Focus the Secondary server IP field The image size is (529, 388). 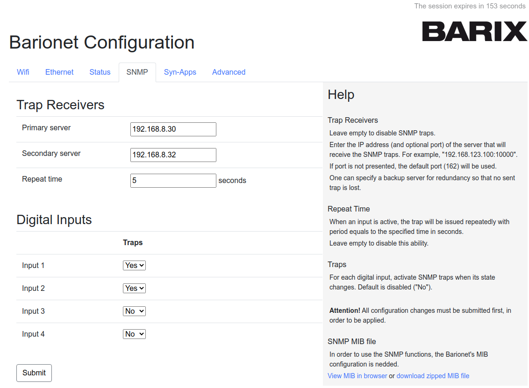[173, 155]
